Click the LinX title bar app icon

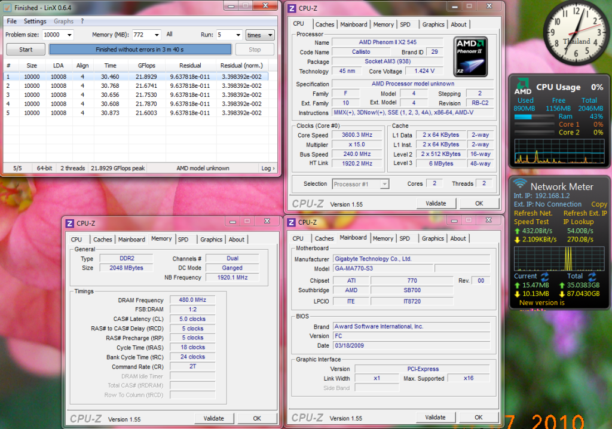pos(8,8)
